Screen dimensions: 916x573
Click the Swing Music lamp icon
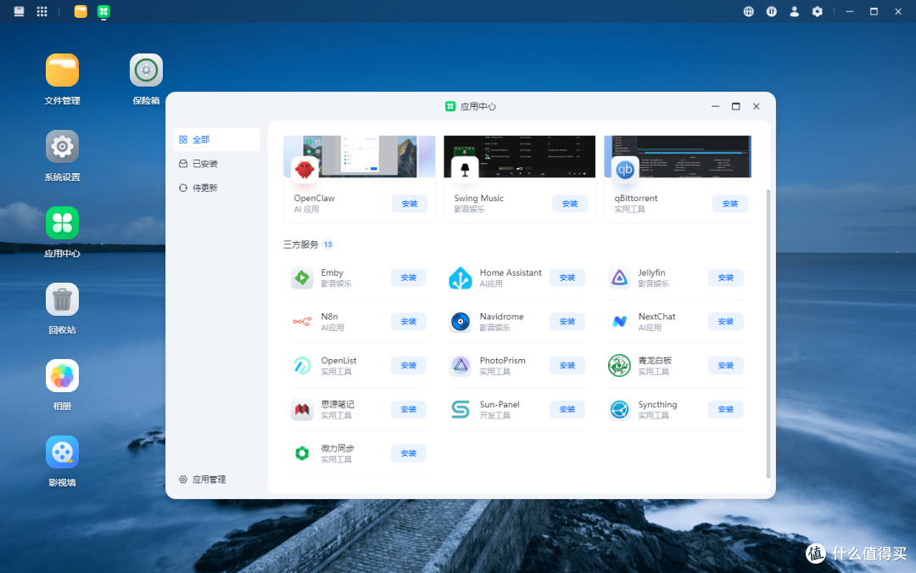(x=465, y=170)
